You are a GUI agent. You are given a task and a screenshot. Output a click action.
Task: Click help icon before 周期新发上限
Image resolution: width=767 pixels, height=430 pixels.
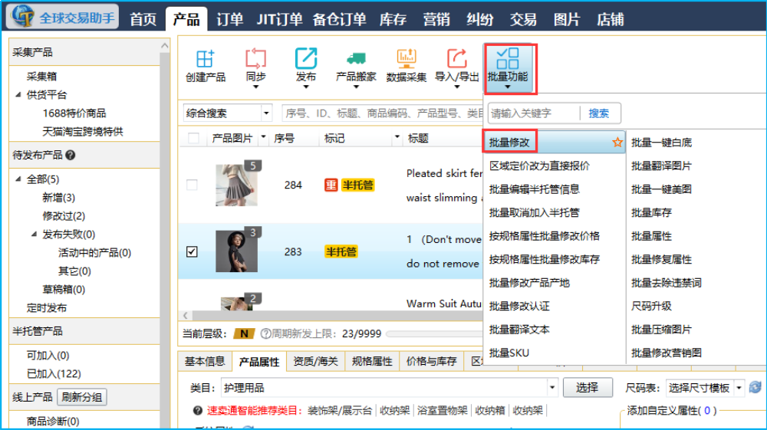tap(265, 333)
